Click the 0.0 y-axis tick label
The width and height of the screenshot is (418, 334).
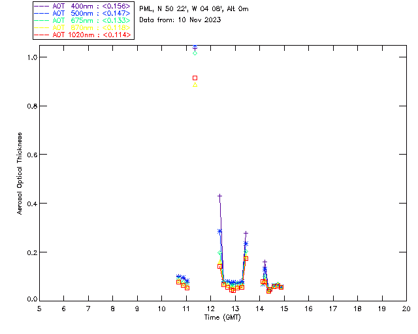[32, 299]
